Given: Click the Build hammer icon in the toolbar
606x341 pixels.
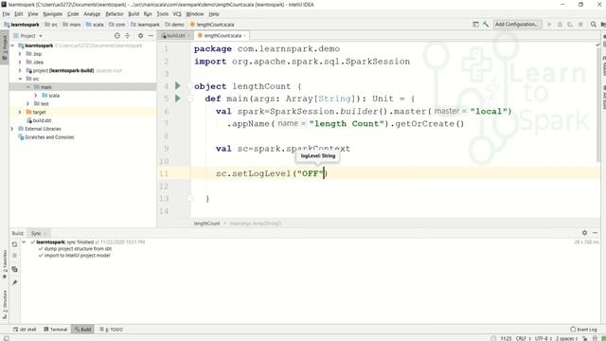Looking at the screenshot, I should click(x=486, y=25).
